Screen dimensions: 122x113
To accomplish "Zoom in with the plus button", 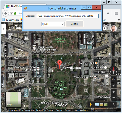I will 114,92.
